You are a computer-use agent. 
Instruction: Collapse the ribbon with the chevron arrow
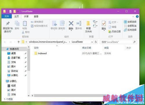point(133,17)
